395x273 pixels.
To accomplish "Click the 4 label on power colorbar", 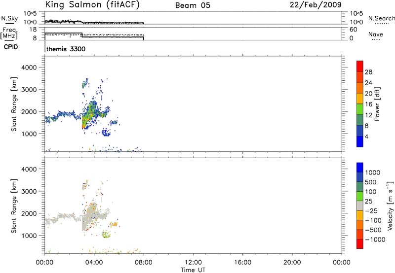I will (x=366, y=136).
